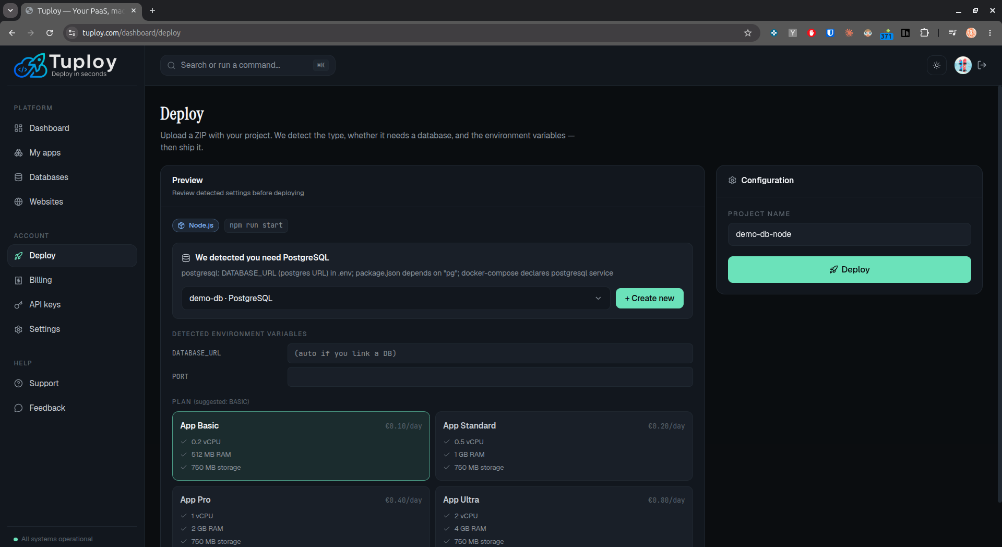Viewport: 1002px width, 547px height.
Task: Click the media control playlist icon
Action: pos(952,33)
